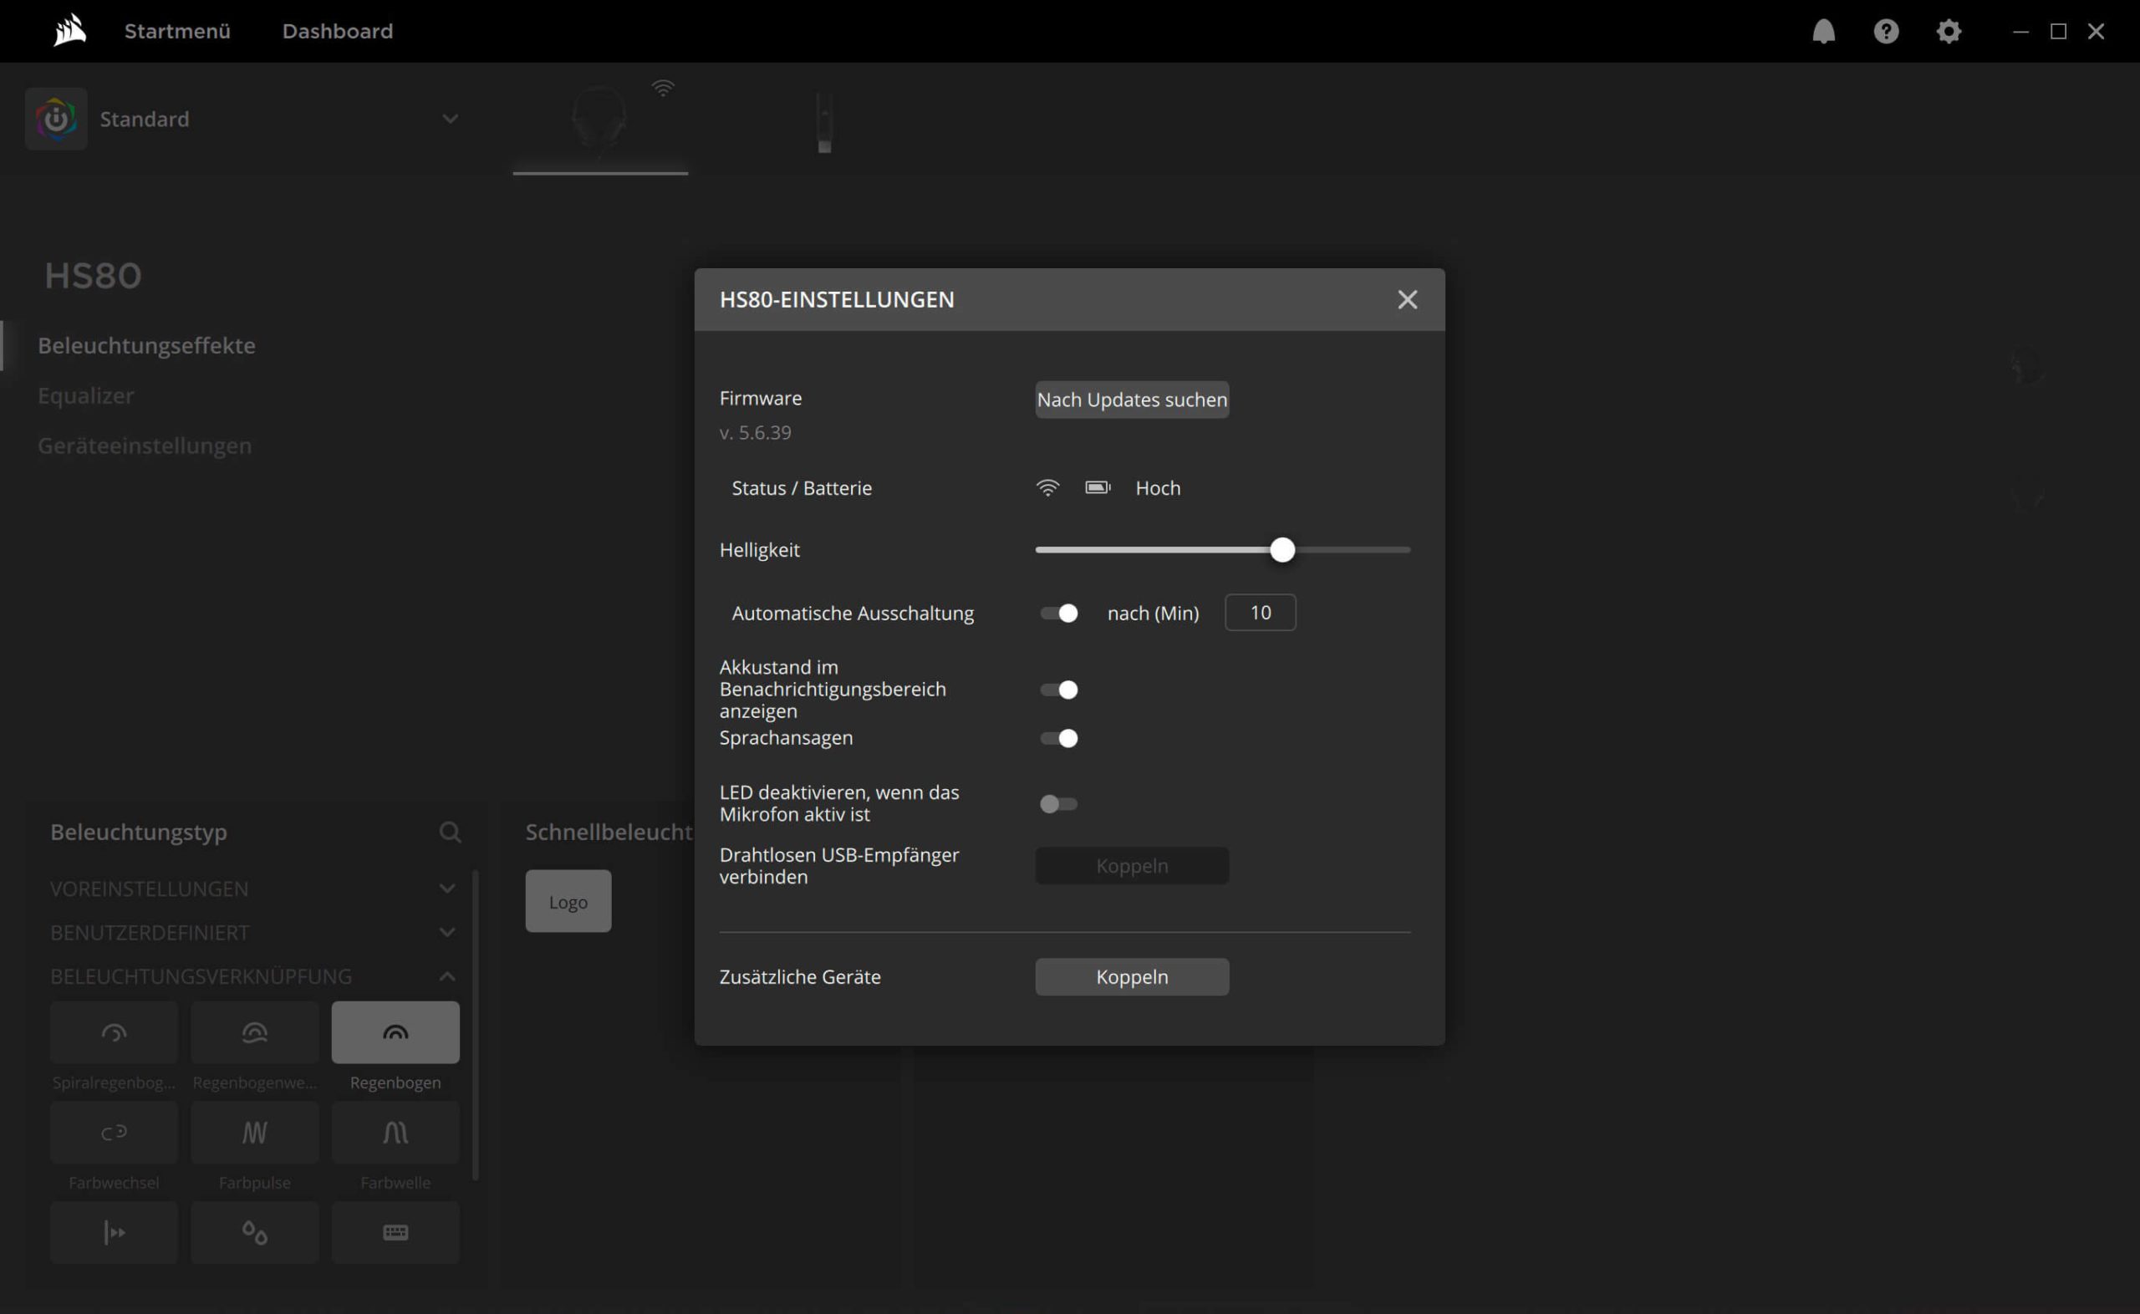Toggle the Sprachansagen switch

(x=1058, y=739)
